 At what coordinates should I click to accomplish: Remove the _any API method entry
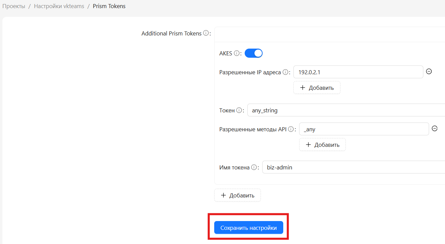tap(435, 128)
